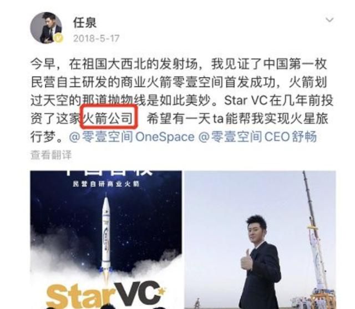Click the red-boxed 火箭公司 text

click(x=109, y=117)
